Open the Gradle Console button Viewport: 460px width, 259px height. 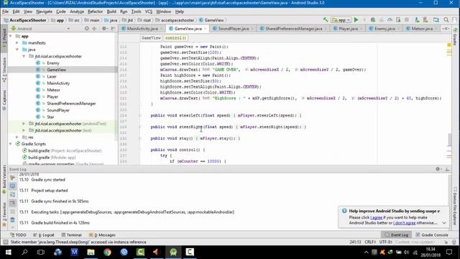click(x=432, y=235)
